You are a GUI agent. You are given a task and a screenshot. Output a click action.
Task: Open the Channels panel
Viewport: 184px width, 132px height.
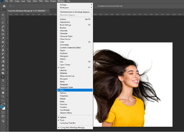(75, 31)
